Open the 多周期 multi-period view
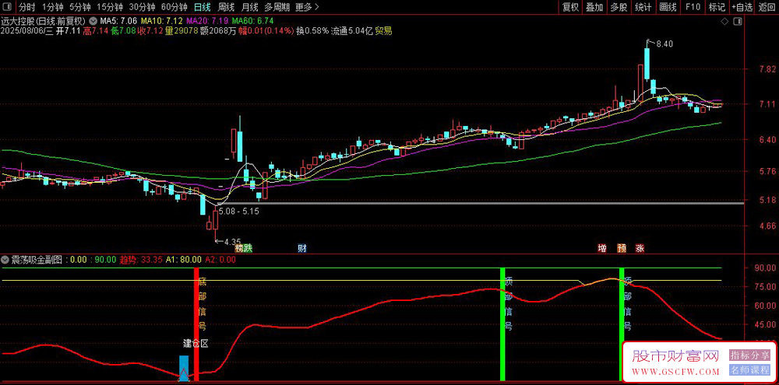This screenshot has height=385, width=779. [x=277, y=8]
